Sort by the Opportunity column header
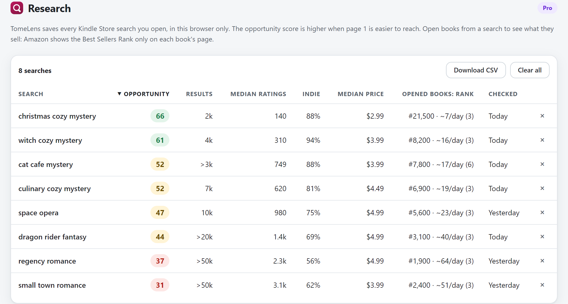 point(143,94)
